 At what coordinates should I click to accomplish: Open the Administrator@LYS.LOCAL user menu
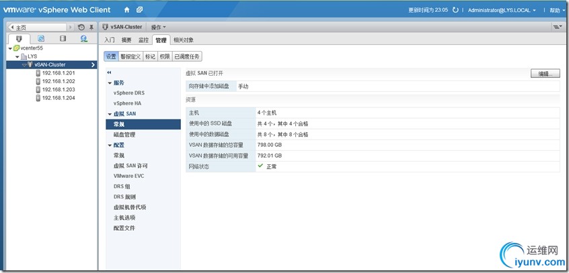[502, 11]
